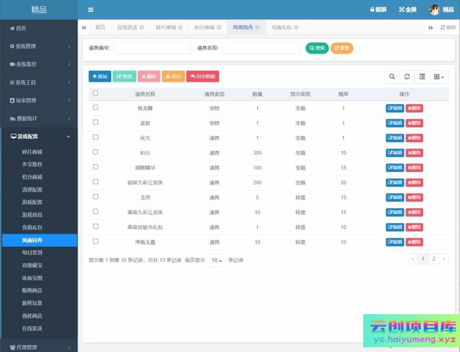This screenshot has height=352, width=460.
Task: Expand the 系统管理 sidebar menu
Action: [x=39, y=46]
